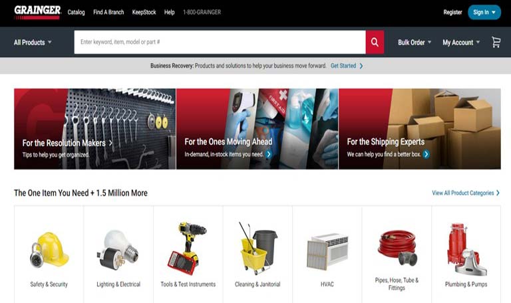Click the Grainger logo
Image resolution: width=511 pixels, height=303 pixels.
(37, 12)
